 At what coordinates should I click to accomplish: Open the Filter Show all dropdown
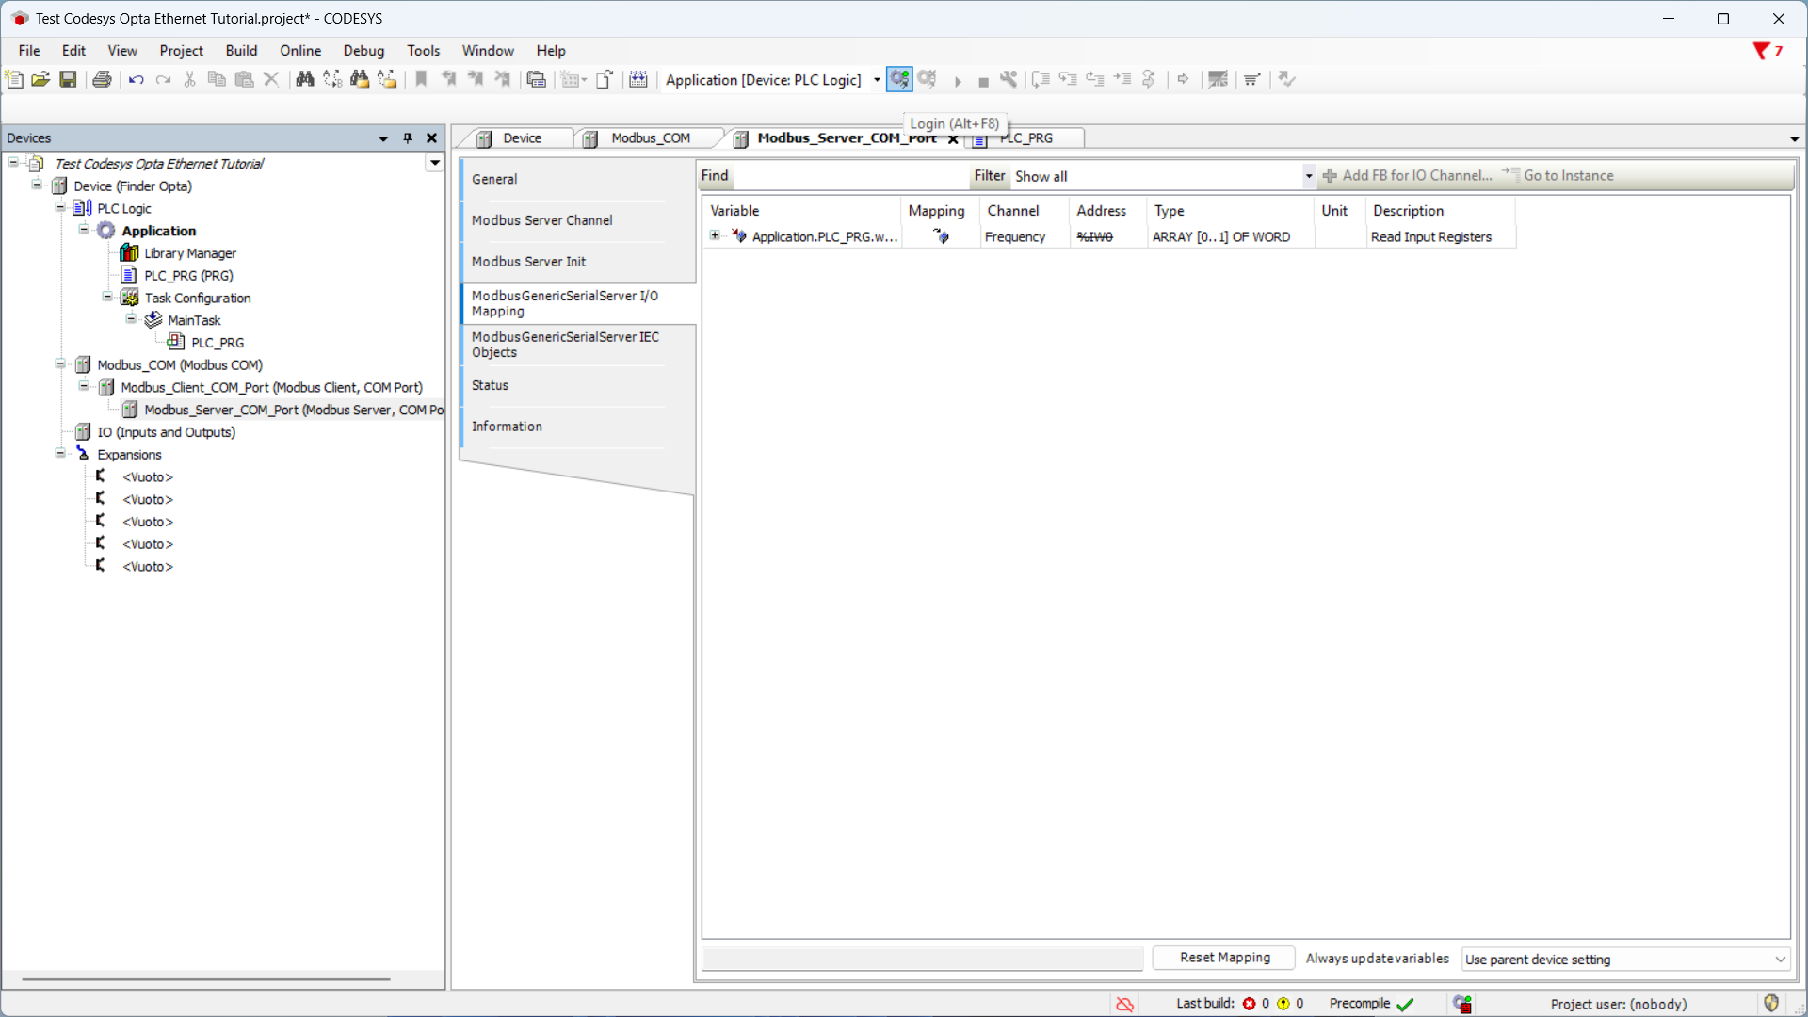[1308, 176]
